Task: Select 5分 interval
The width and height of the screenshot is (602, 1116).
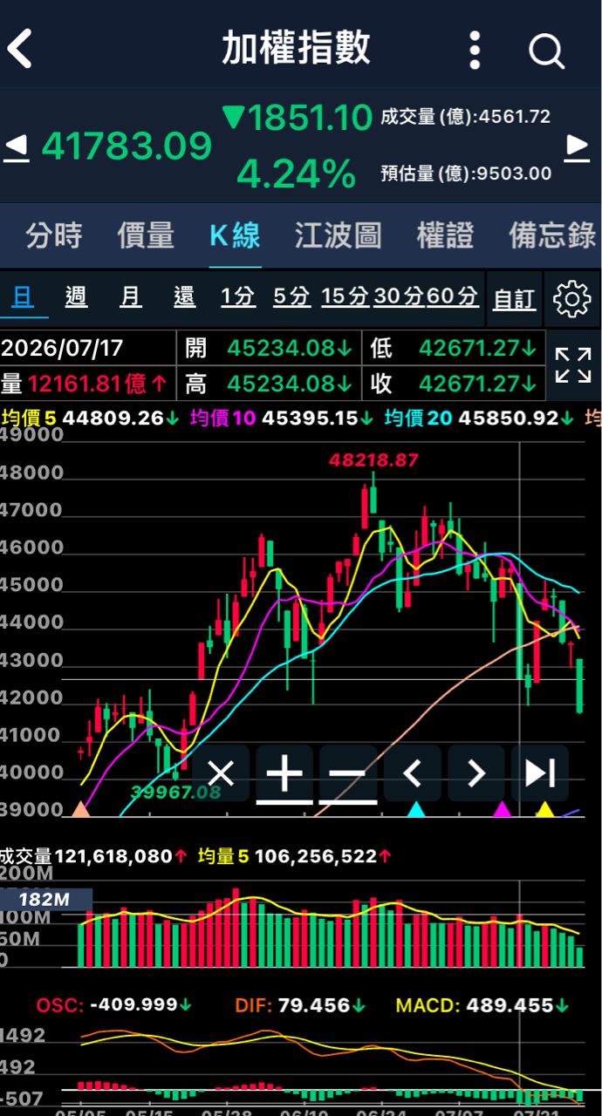Action: pos(291,297)
